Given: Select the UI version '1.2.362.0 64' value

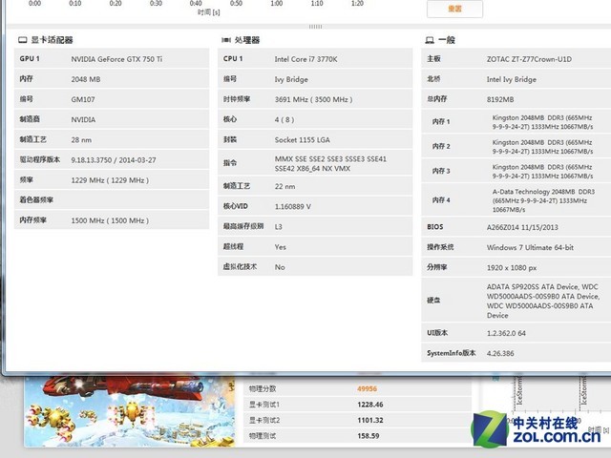Looking at the screenshot, I should pyautogui.click(x=506, y=333).
